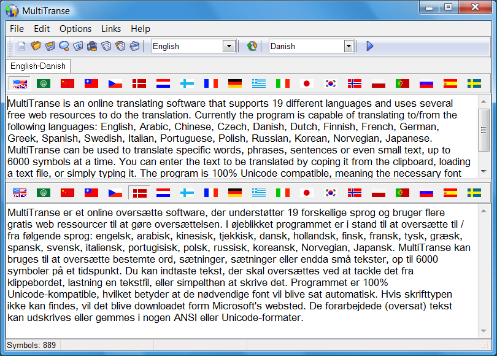This screenshot has width=497, height=356.
Task: Copy text to the clipboard
Action: 106,46
